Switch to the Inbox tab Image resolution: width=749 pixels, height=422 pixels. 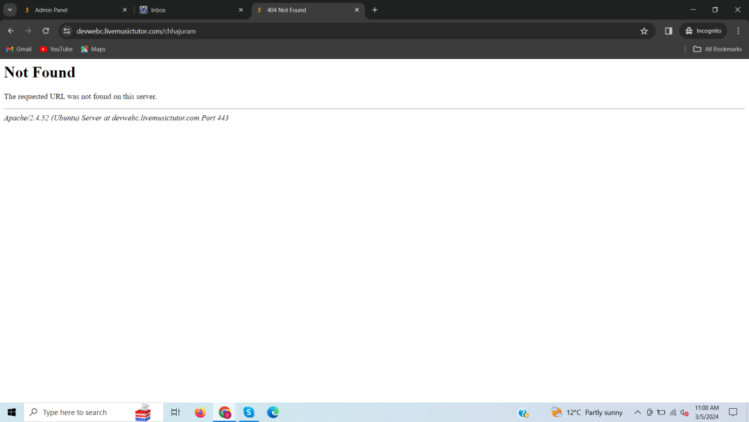pyautogui.click(x=187, y=10)
